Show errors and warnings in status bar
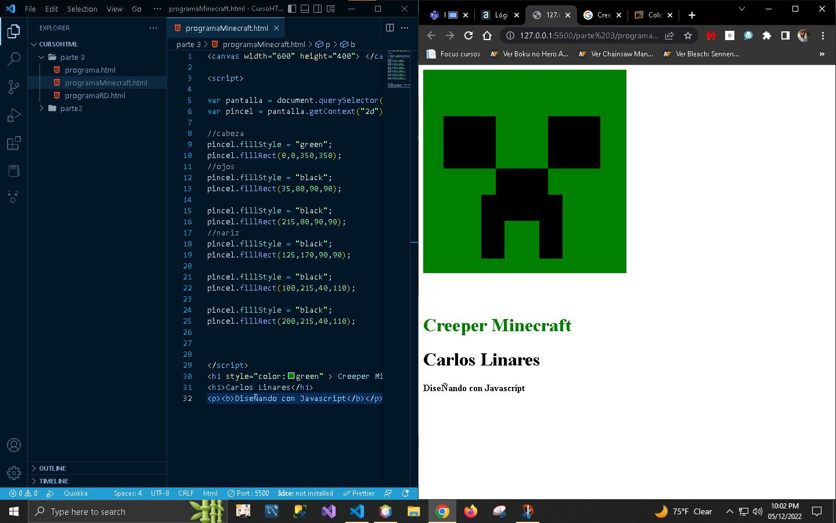 pyautogui.click(x=23, y=493)
